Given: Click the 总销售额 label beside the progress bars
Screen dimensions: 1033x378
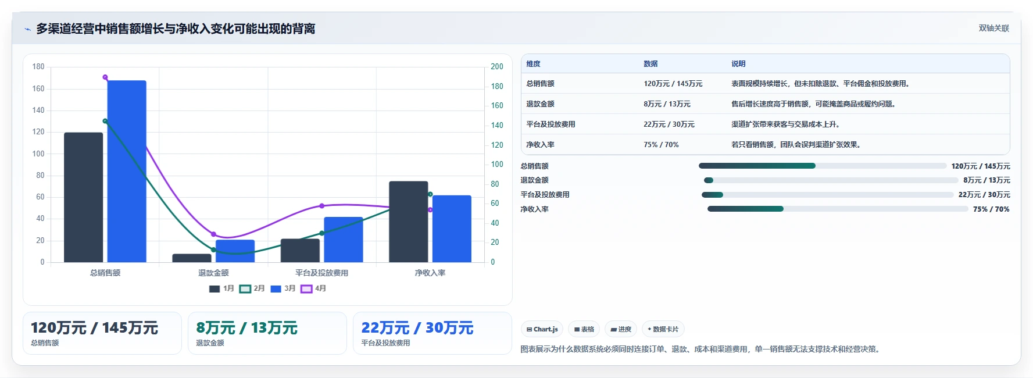Looking at the screenshot, I should click(x=535, y=166).
